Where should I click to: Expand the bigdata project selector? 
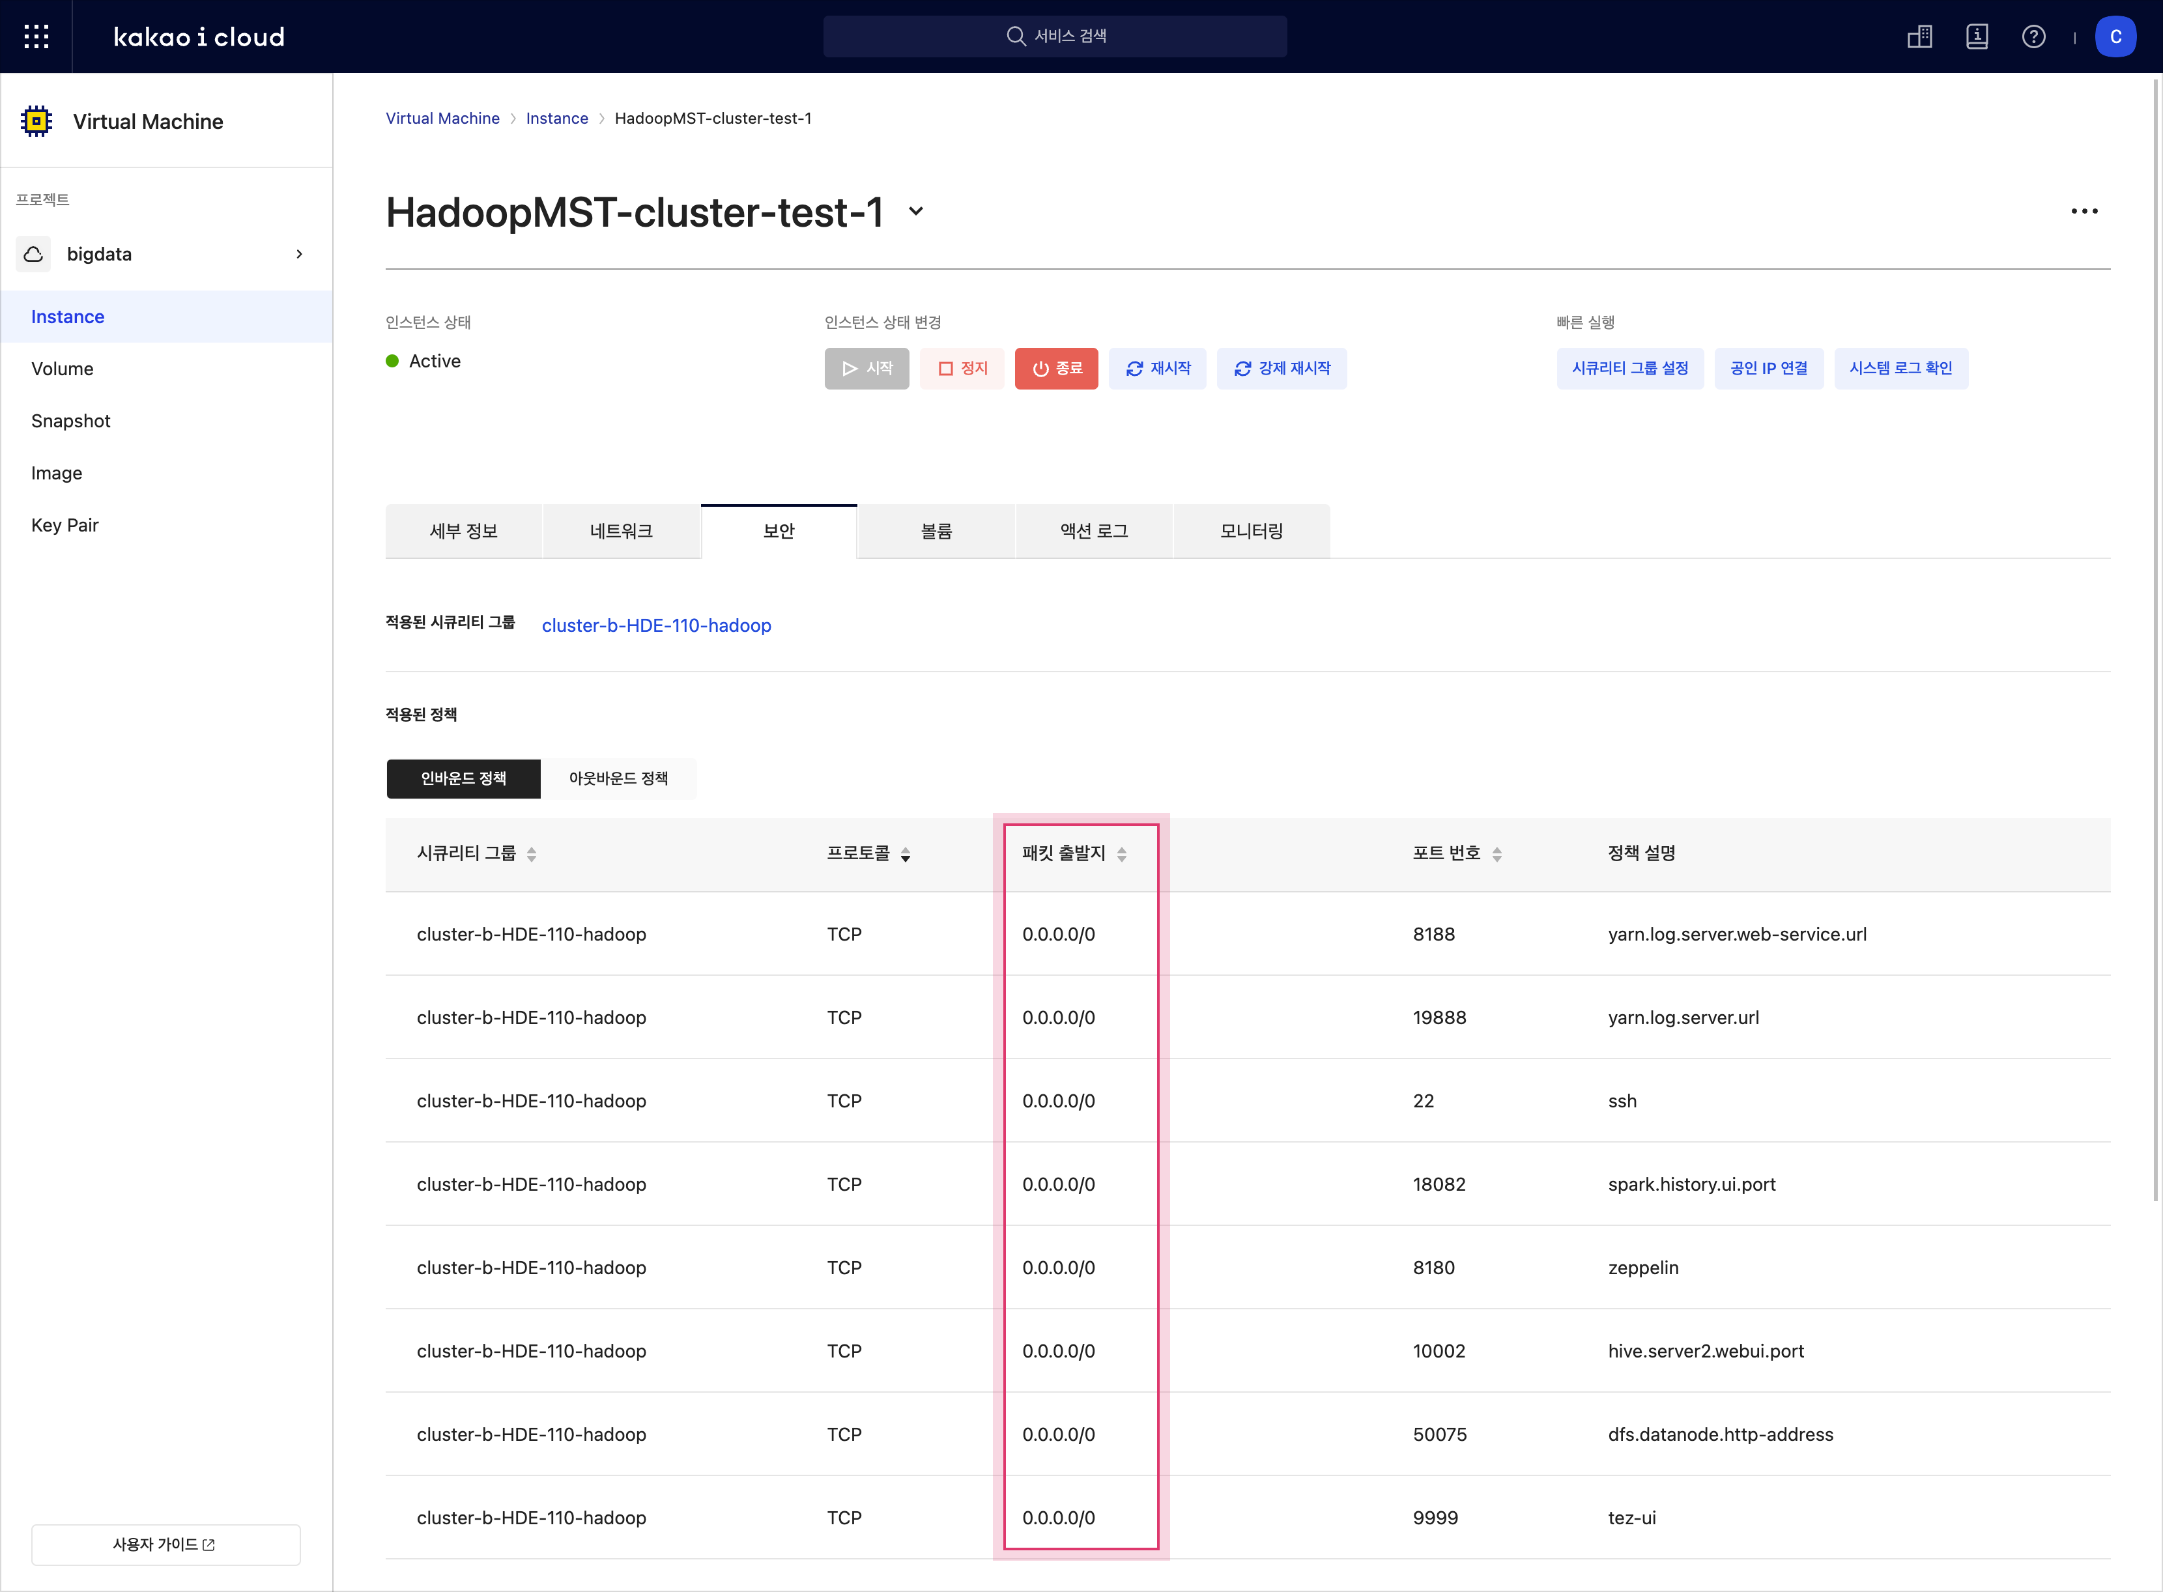[x=299, y=255]
